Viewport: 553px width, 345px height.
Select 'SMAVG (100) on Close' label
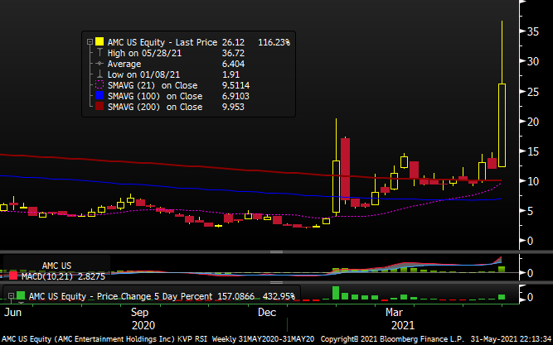(155, 96)
